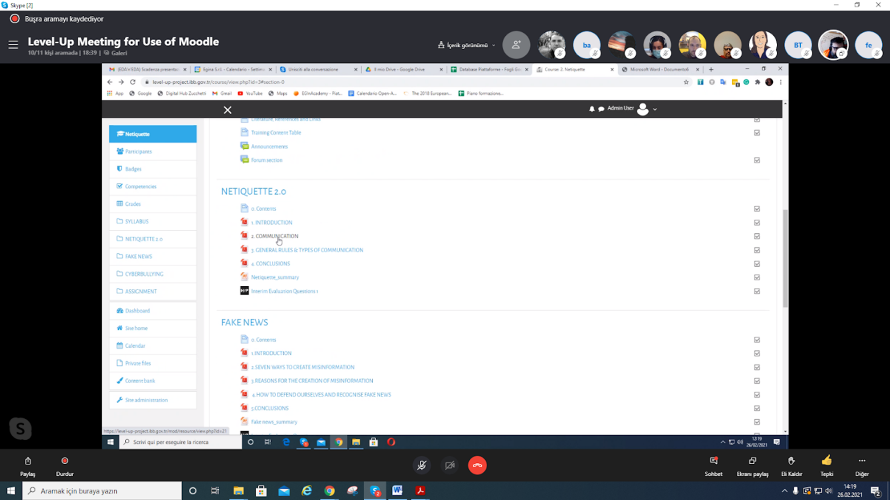Tick completion box for Forum section

point(757,160)
